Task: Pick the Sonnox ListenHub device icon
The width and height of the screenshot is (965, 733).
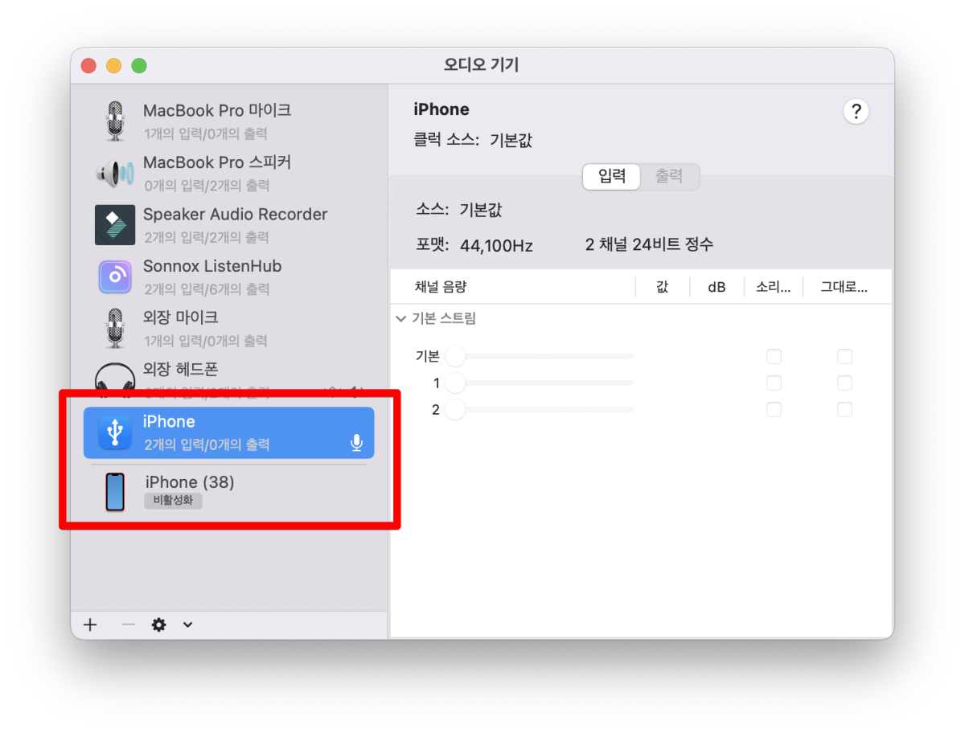Action: 115,276
